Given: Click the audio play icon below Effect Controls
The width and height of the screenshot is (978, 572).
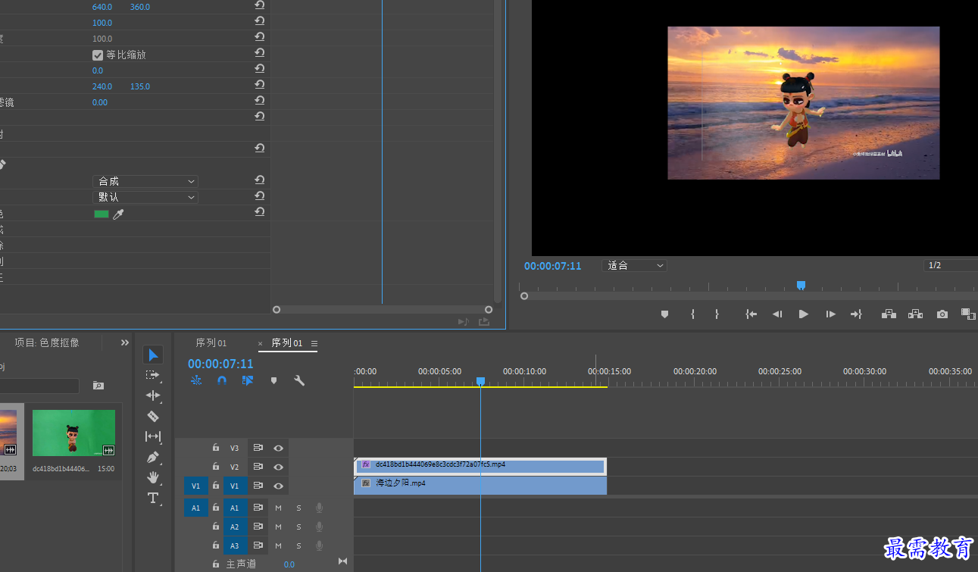Looking at the screenshot, I should pyautogui.click(x=464, y=322).
